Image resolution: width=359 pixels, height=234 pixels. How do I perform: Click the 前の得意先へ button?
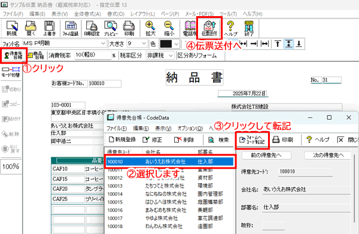pyautogui.click(x=266, y=155)
